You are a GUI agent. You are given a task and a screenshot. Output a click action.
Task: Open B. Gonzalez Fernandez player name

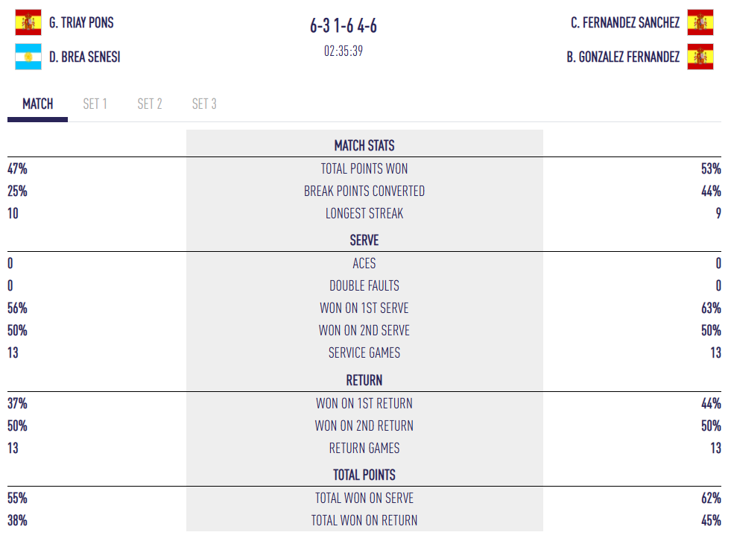[623, 57]
